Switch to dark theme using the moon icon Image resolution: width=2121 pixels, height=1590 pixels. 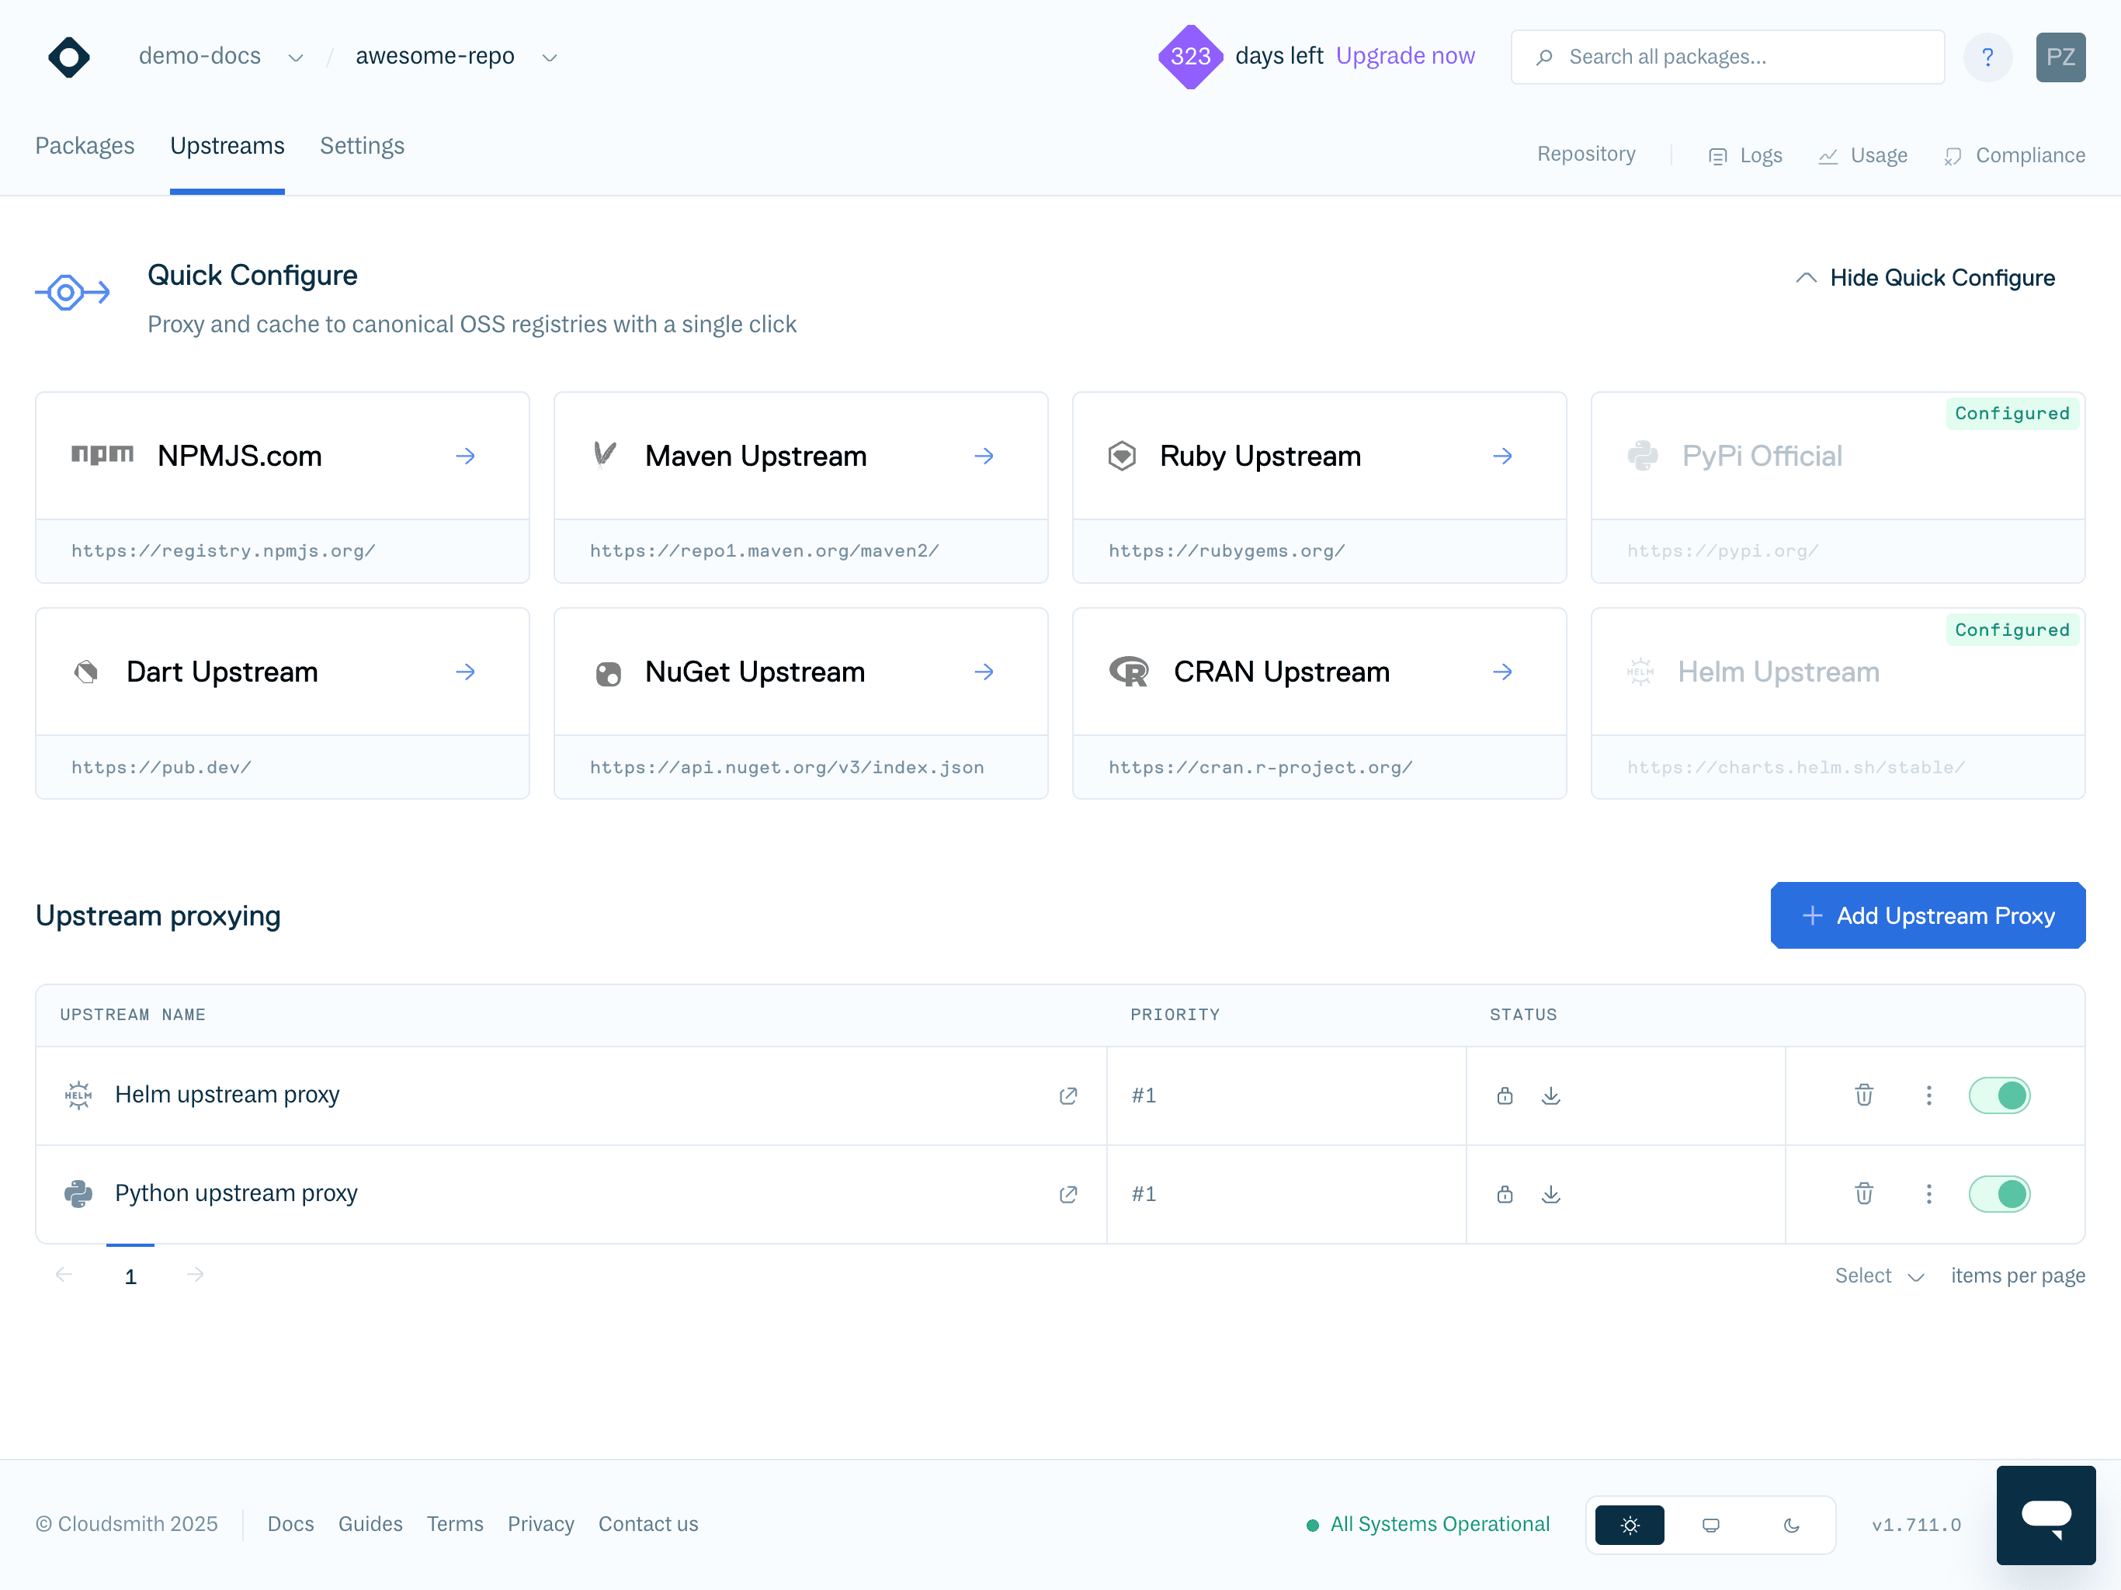click(x=1792, y=1524)
